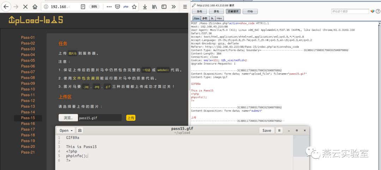Open Pass-01 in sidebar
Viewport: 381px width, 170px height.
pyautogui.click(x=28, y=37)
